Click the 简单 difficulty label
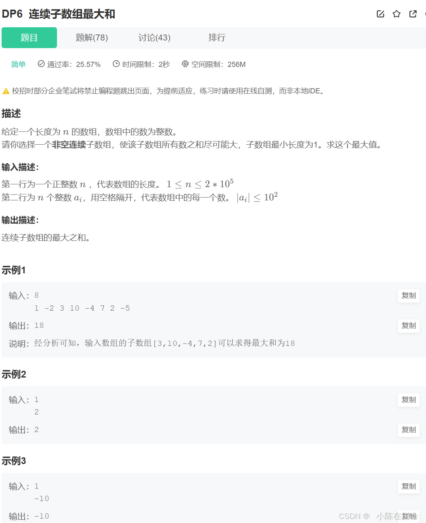Viewport: 426px width, 523px height. (x=18, y=64)
